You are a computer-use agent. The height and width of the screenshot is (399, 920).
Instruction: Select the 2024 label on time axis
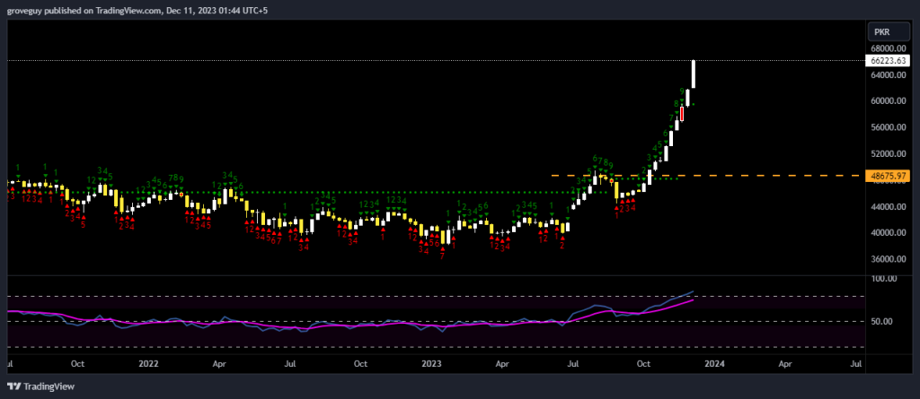click(x=714, y=364)
